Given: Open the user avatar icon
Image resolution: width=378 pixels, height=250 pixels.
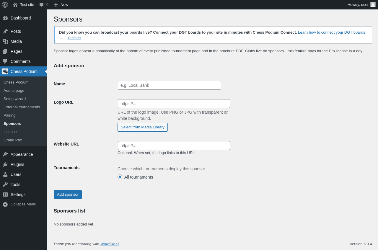Looking at the screenshot, I should point(373,4).
